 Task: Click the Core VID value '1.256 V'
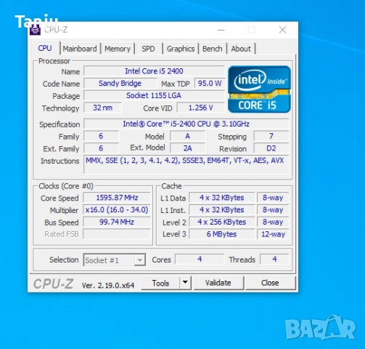coord(201,108)
